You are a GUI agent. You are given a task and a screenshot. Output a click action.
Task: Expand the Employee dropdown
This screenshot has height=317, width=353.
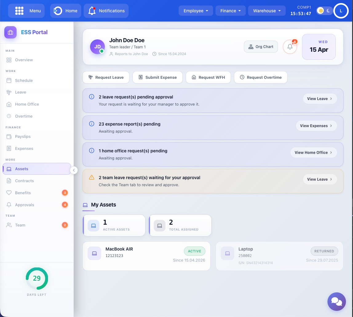196,11
